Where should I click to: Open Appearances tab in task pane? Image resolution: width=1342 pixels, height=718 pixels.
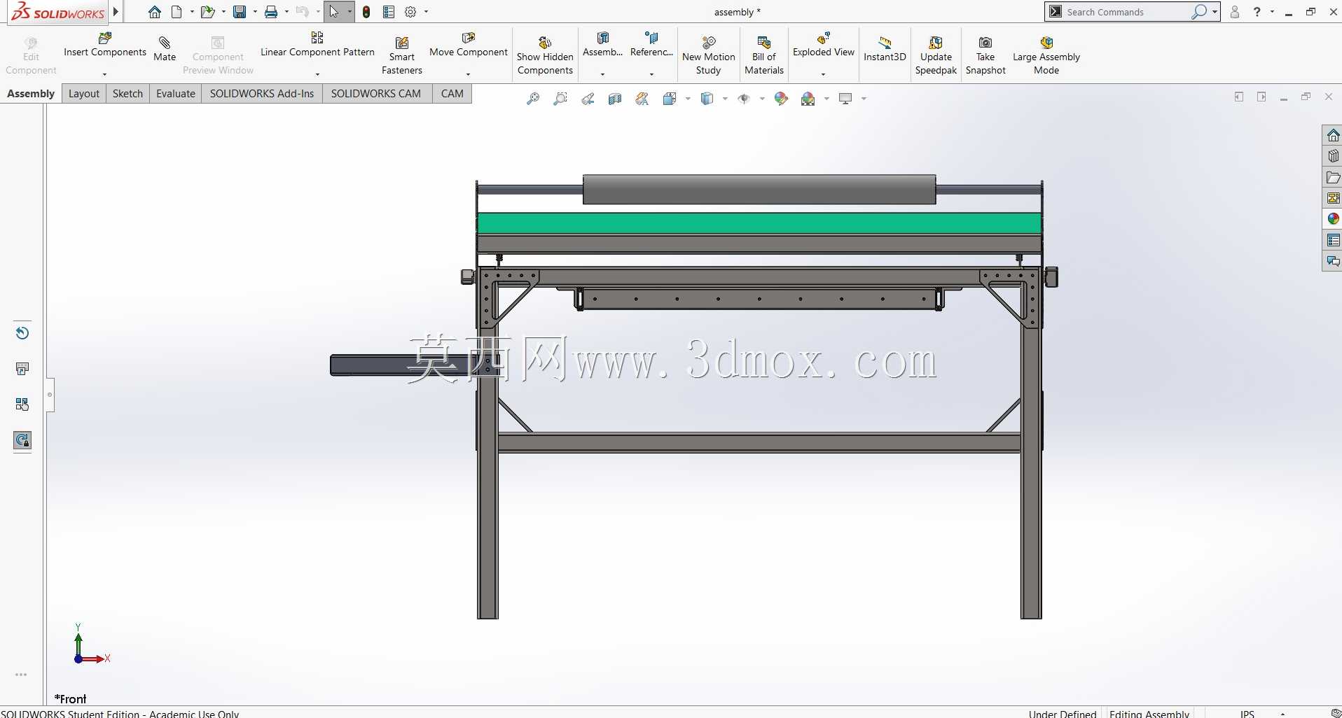(1333, 219)
